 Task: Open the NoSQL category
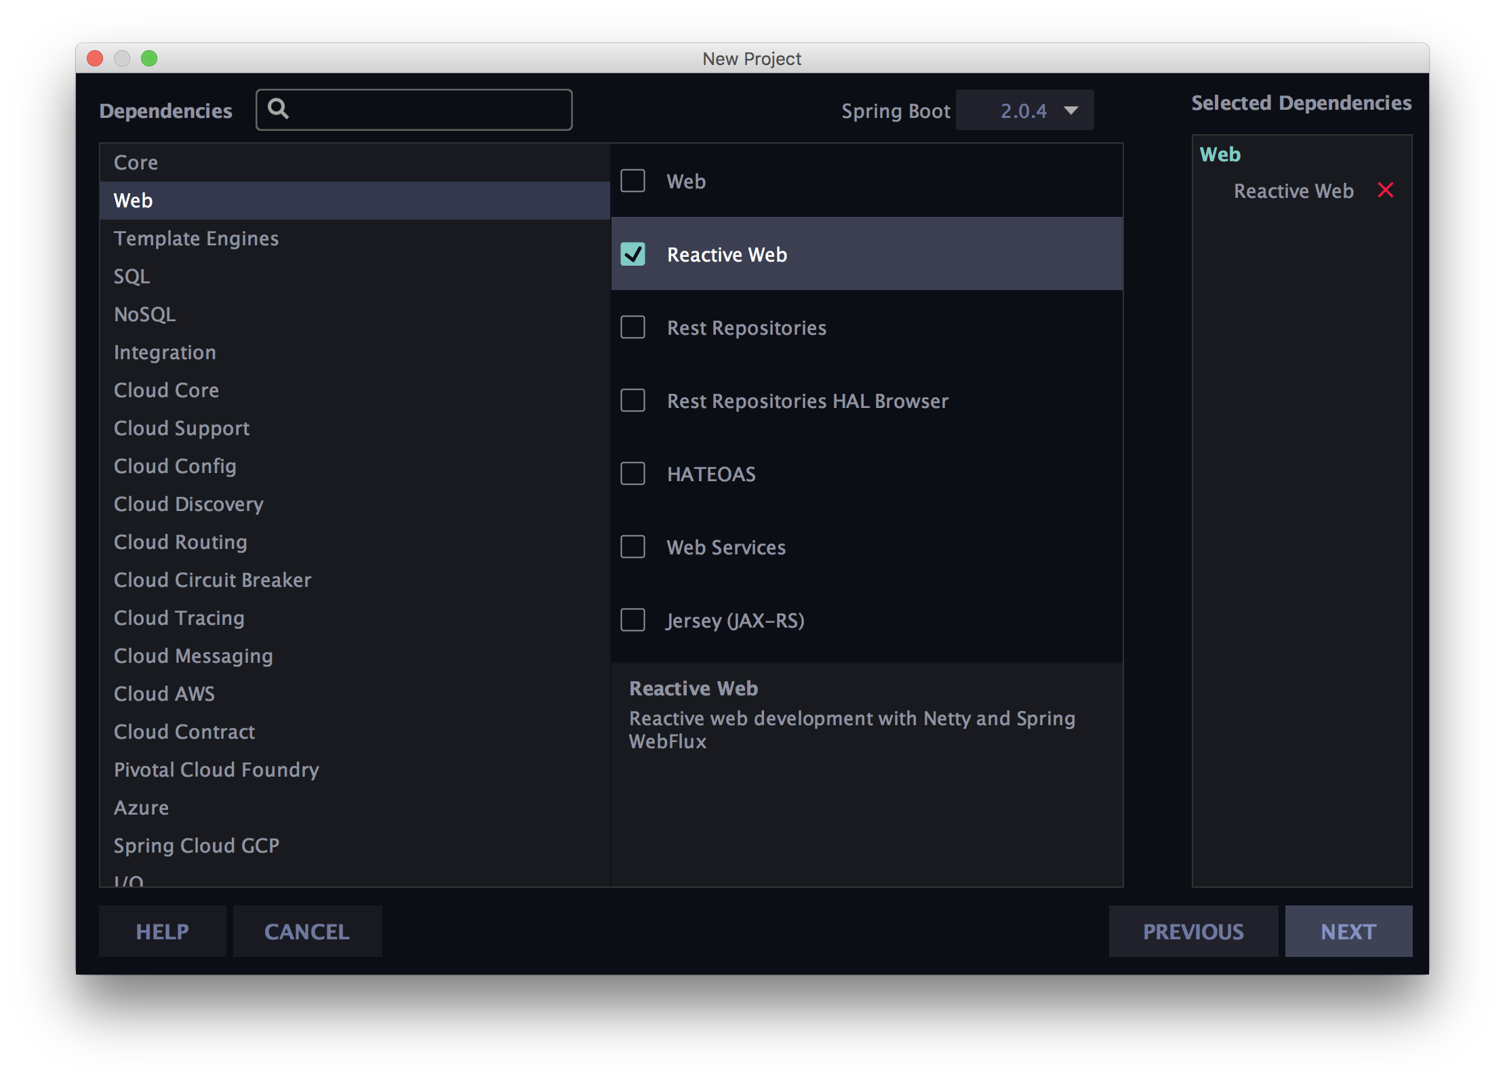144,314
